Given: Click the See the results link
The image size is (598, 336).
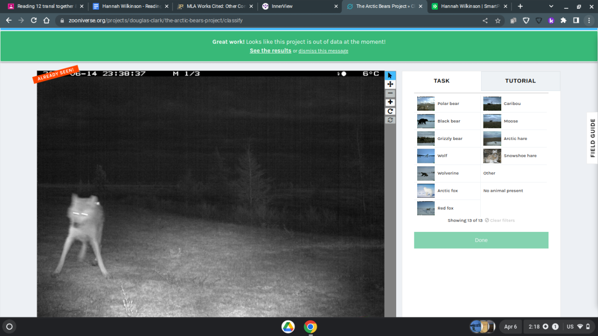Looking at the screenshot, I should click(x=271, y=50).
